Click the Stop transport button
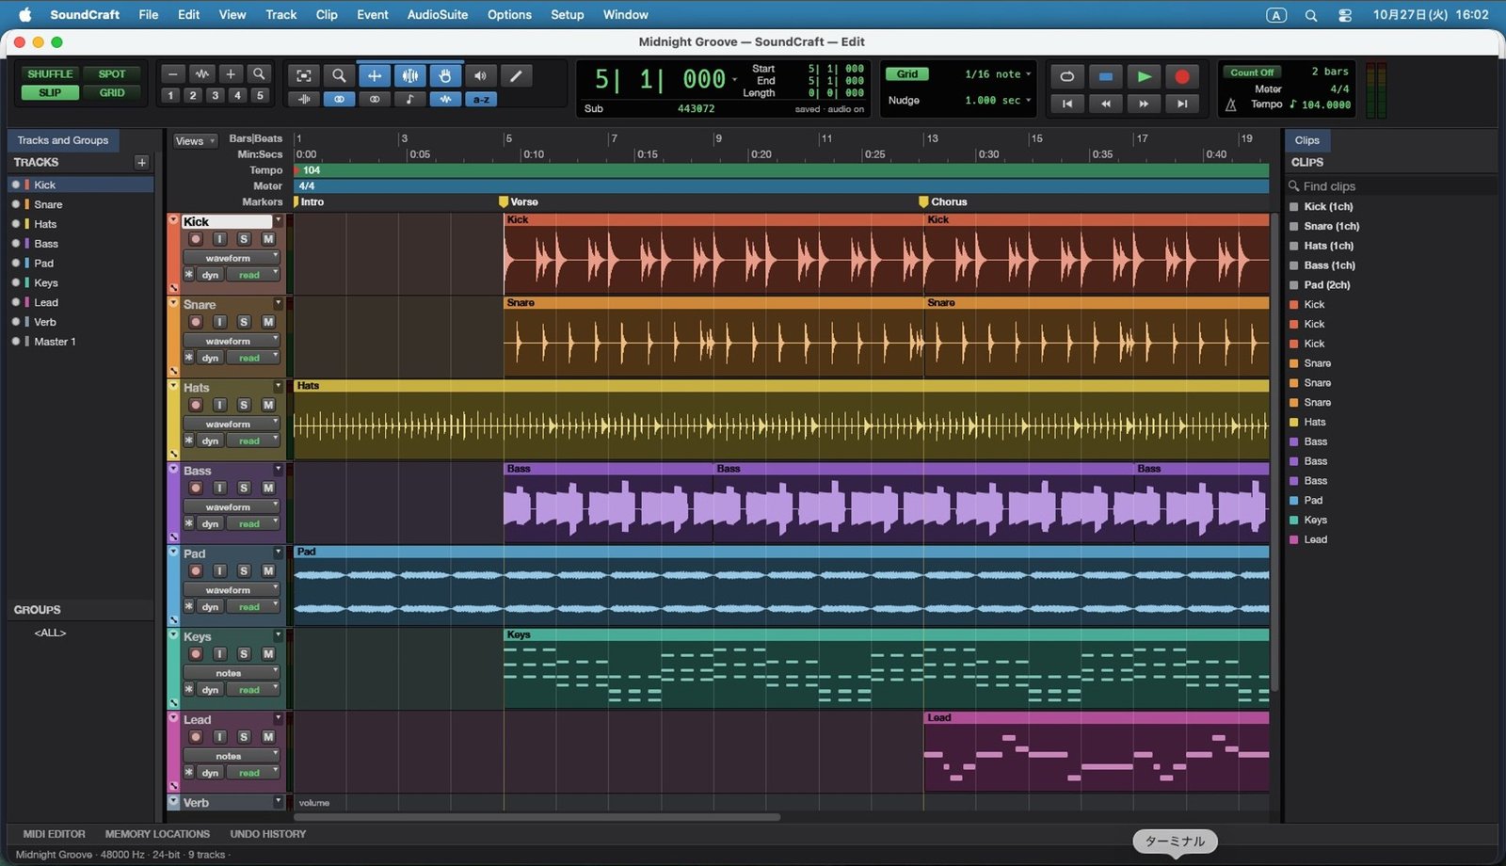Viewport: 1506px width, 866px height. (x=1106, y=77)
